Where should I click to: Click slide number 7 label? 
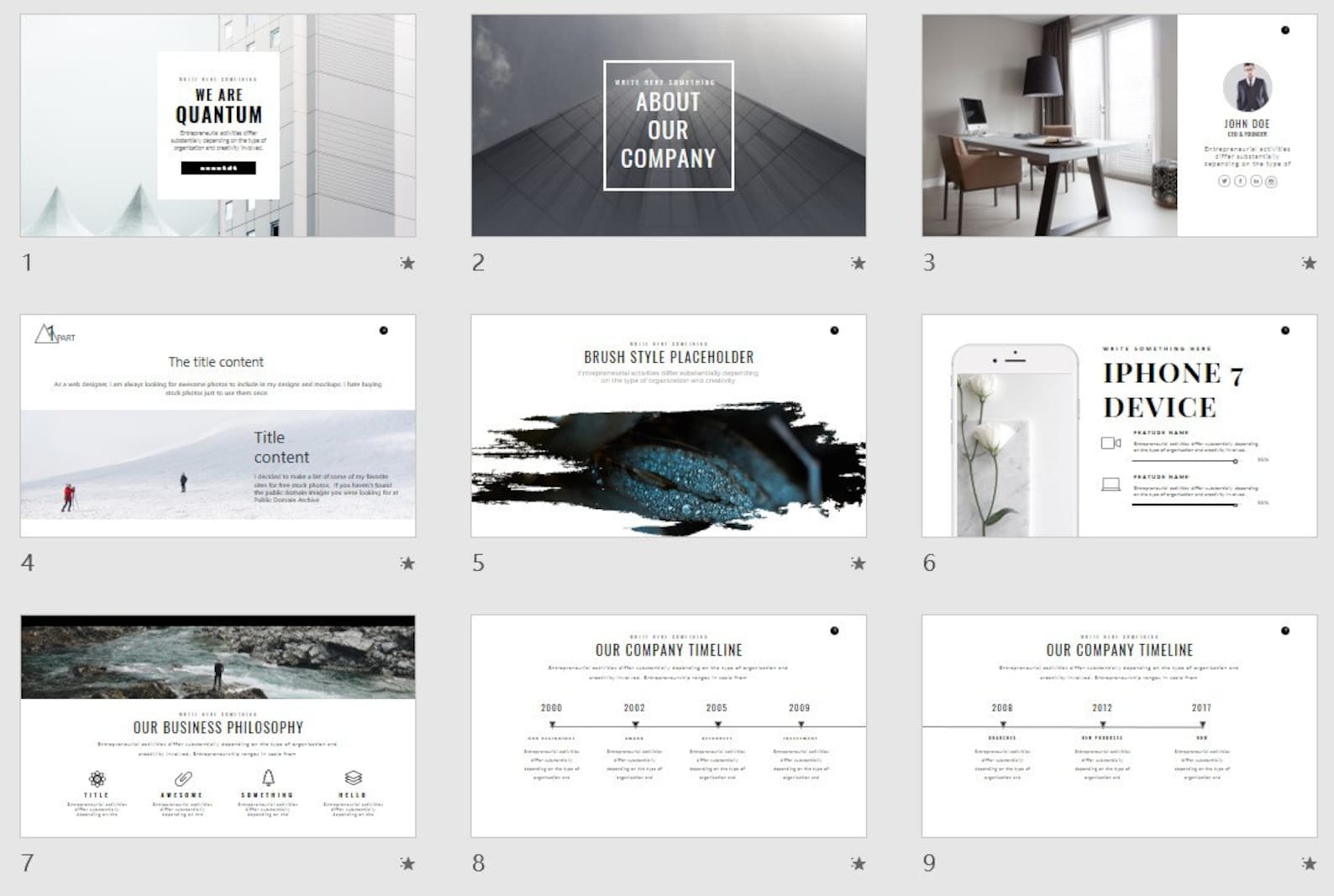coord(28,863)
